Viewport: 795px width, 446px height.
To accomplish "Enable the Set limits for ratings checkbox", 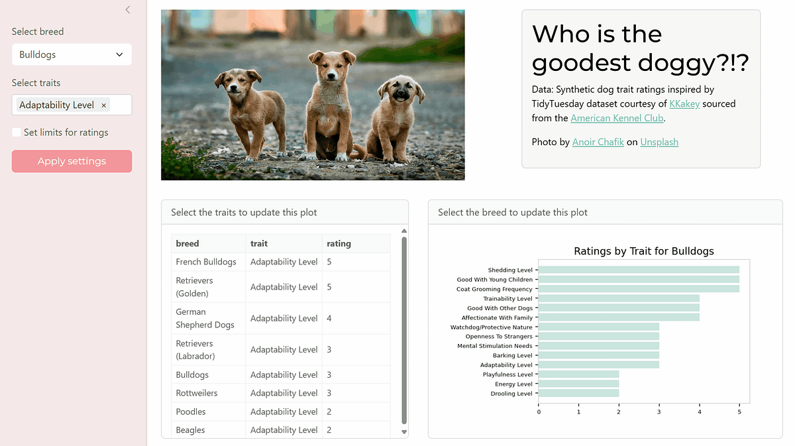I will [15, 132].
